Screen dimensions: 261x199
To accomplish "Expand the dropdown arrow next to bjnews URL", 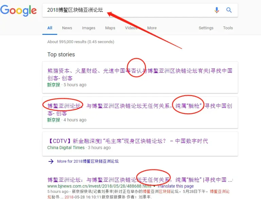I will (x=155, y=186).
